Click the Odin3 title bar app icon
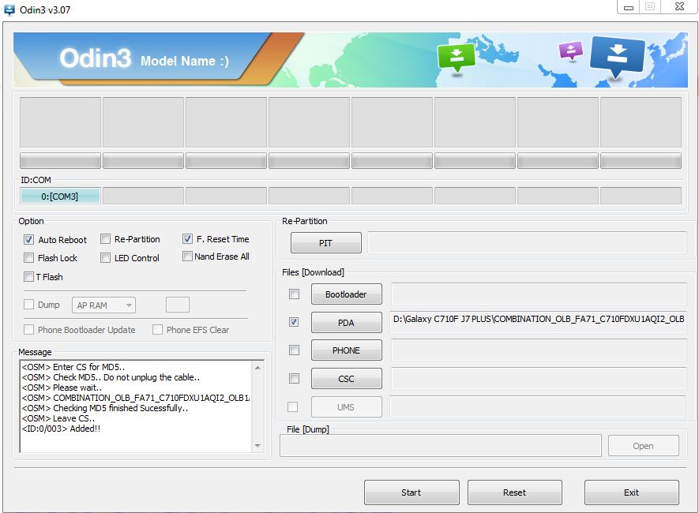Image resolution: width=699 pixels, height=513 pixels. pos(9,9)
